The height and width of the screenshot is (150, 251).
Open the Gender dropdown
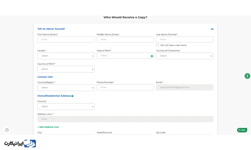coord(66,56)
